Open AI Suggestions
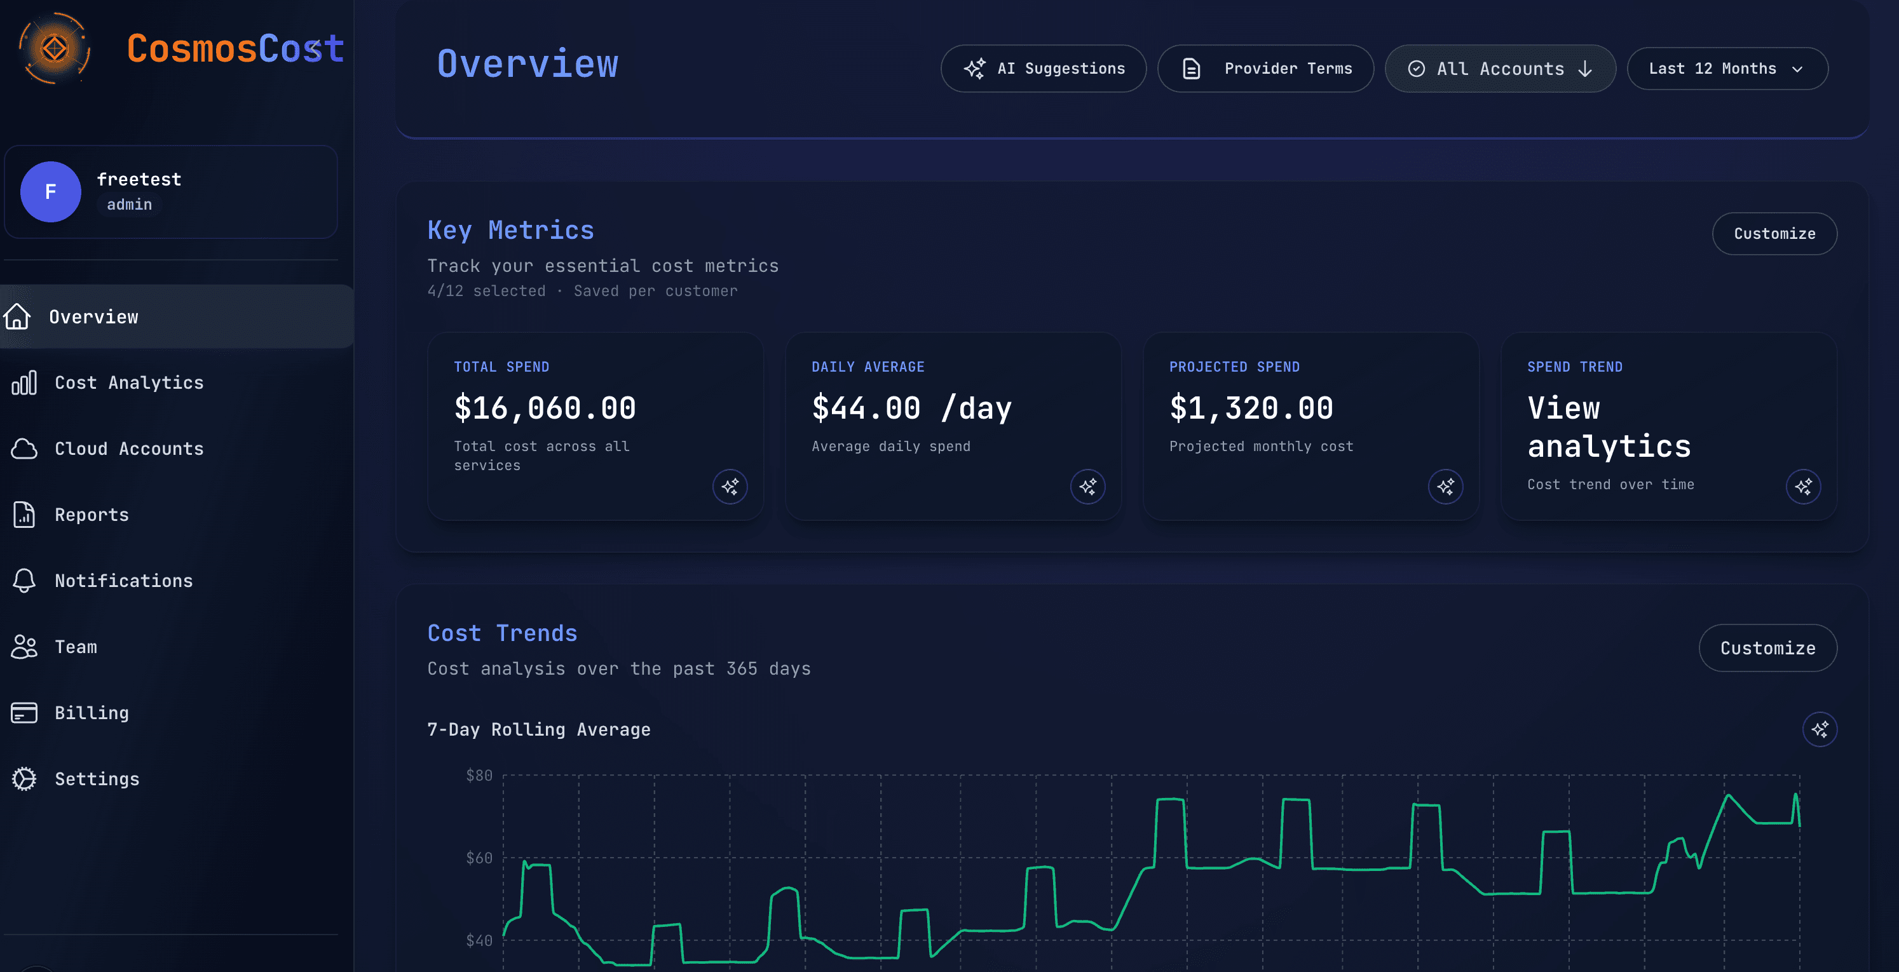 (x=1043, y=68)
